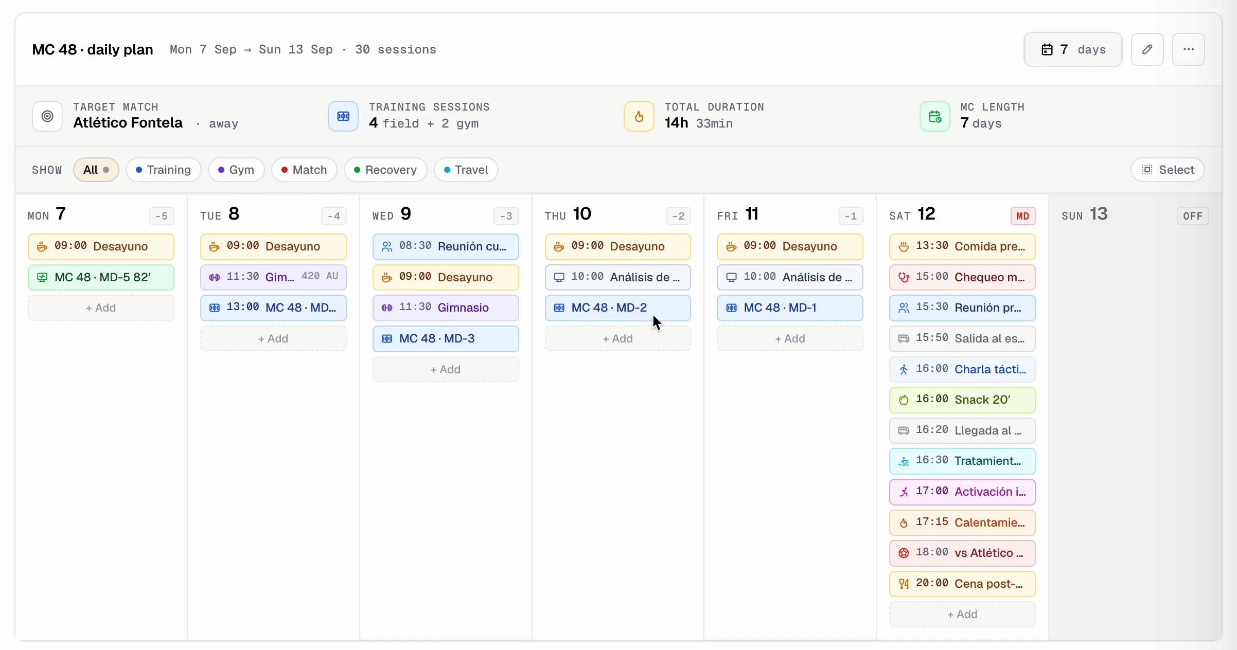Open MC 48 · MD-5 82' session
Image resolution: width=1237 pixels, height=650 pixels.
101,277
